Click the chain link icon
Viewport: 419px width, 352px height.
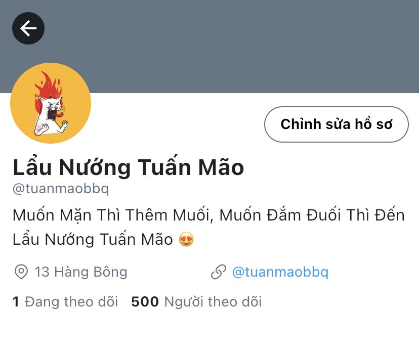tap(219, 272)
